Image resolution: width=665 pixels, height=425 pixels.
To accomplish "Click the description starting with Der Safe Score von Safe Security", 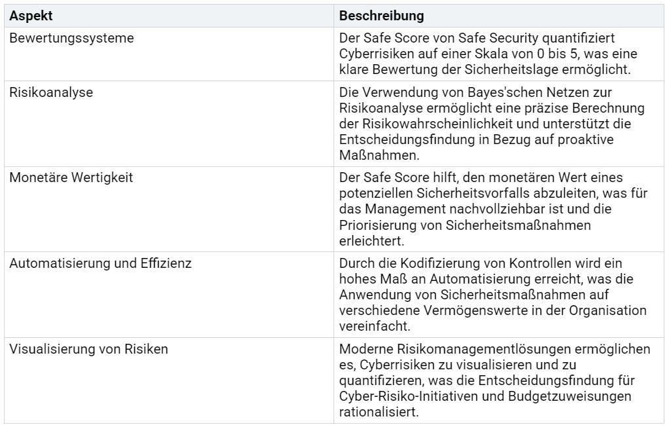I will (x=487, y=52).
